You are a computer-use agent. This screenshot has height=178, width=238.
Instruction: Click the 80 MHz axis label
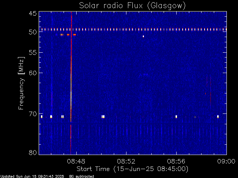pos(33,152)
